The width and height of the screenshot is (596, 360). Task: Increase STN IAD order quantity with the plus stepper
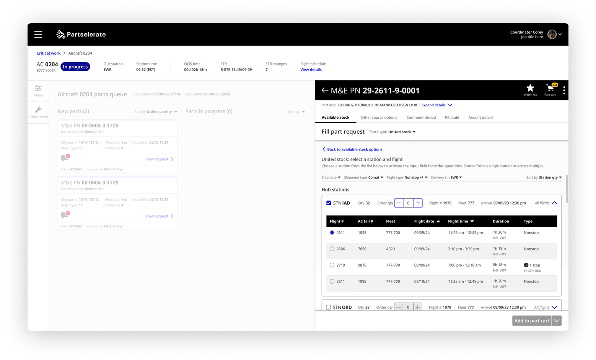418,203
